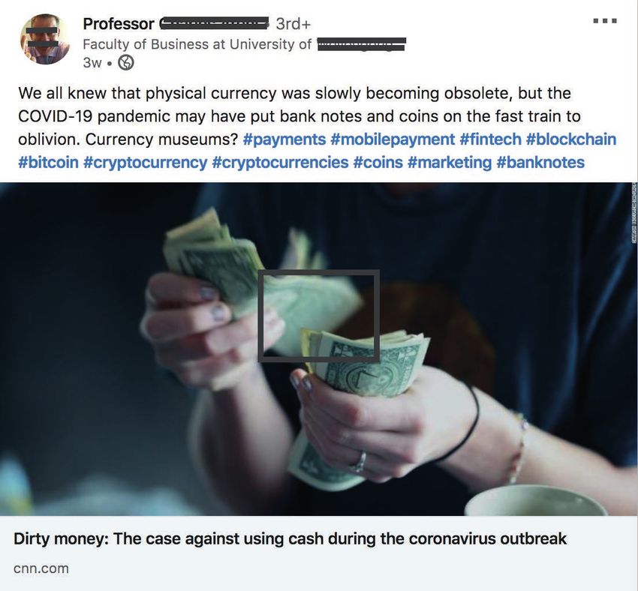The image size is (638, 591).
Task: Open the #banknotes hashtag
Action: [540, 163]
